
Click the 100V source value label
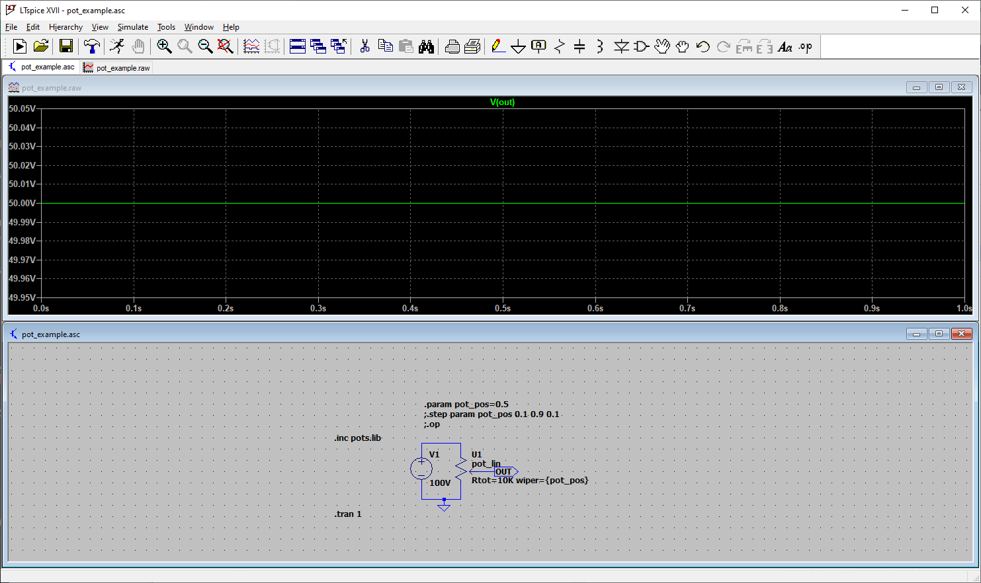(440, 483)
